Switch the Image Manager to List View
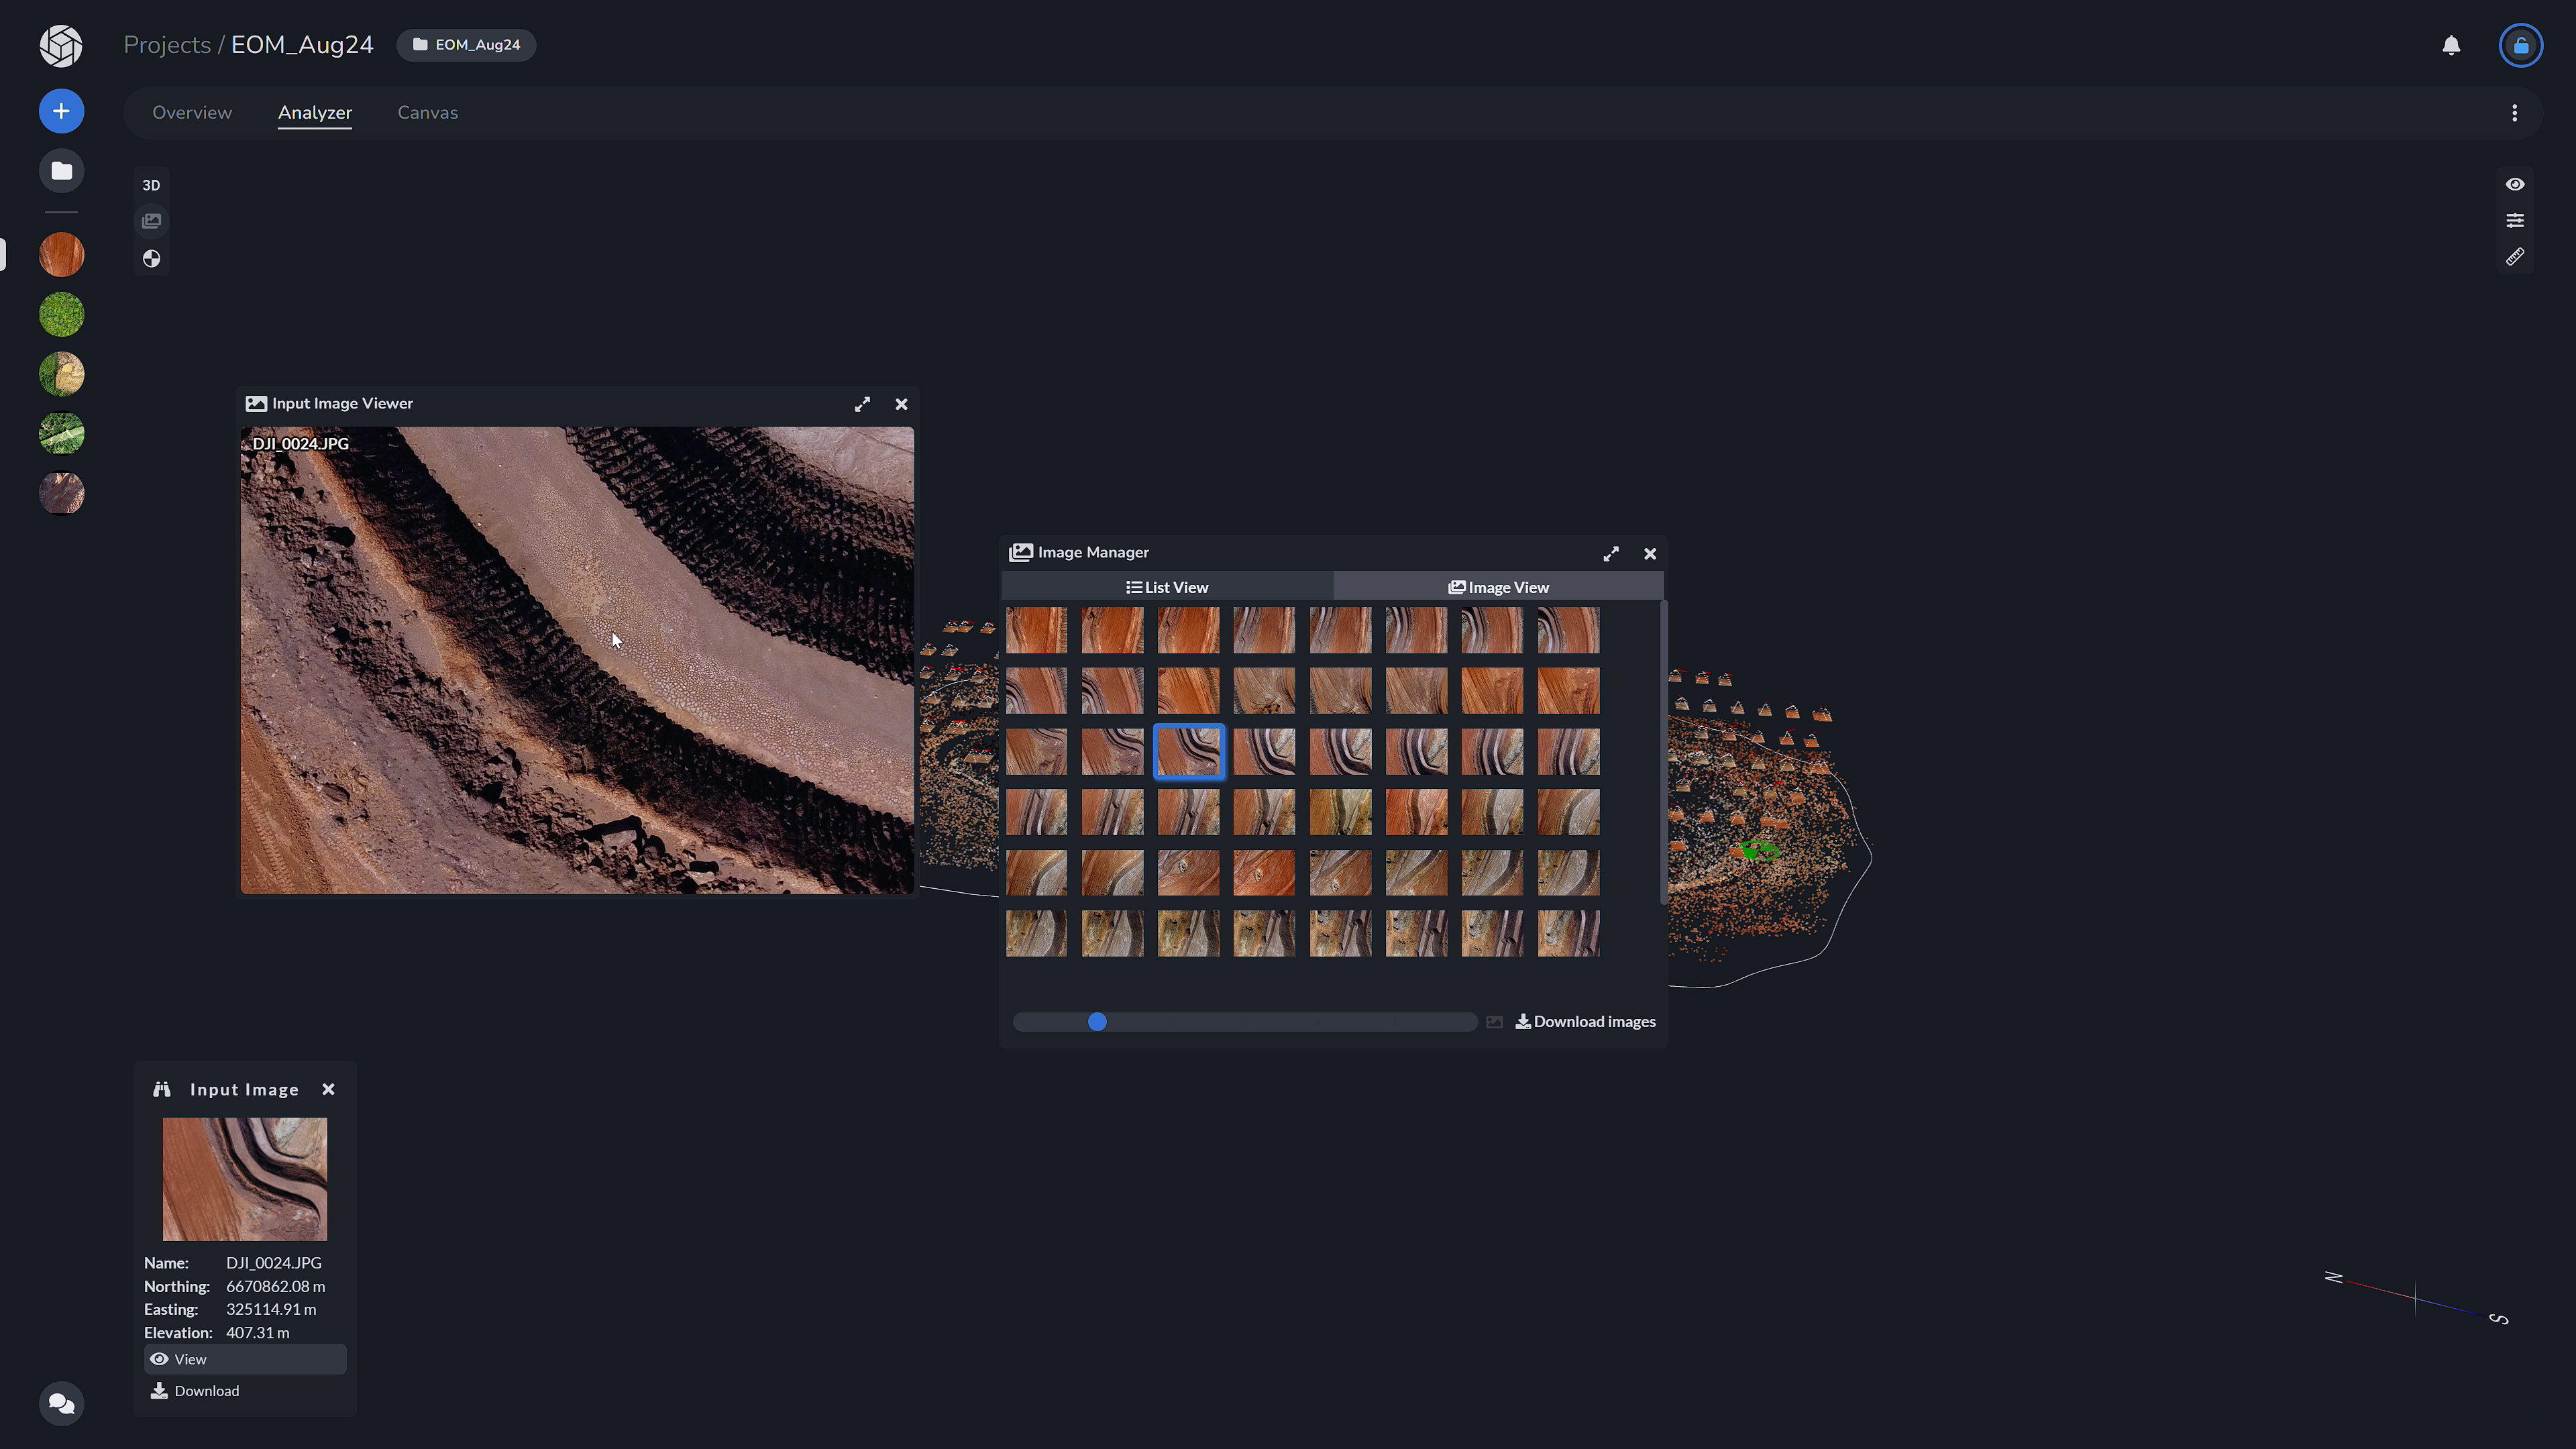 point(1167,587)
